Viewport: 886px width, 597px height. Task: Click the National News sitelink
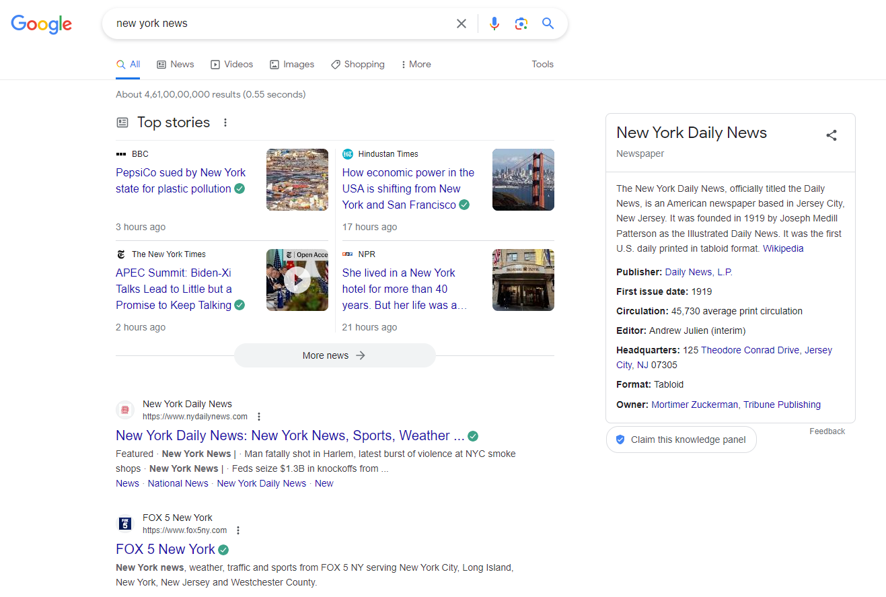178,483
